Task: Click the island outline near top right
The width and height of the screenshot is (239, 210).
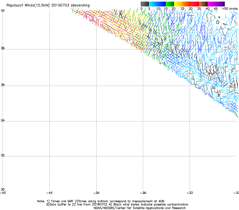Action: point(218,22)
